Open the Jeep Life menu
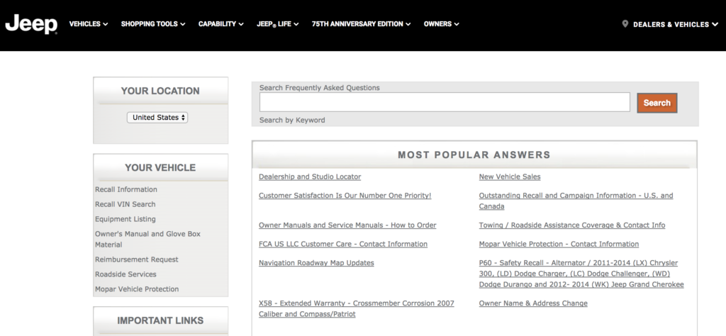This screenshot has height=336, width=726. [278, 24]
